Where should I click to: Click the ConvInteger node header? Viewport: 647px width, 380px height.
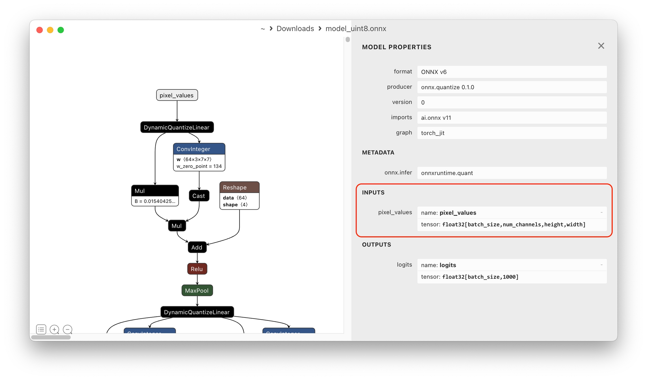pos(199,149)
